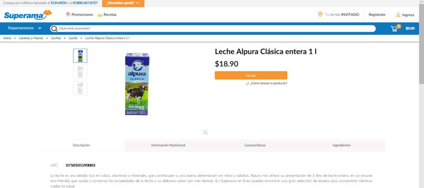Click the Superama logo
This screenshot has width=424, height=188.
point(28,15)
